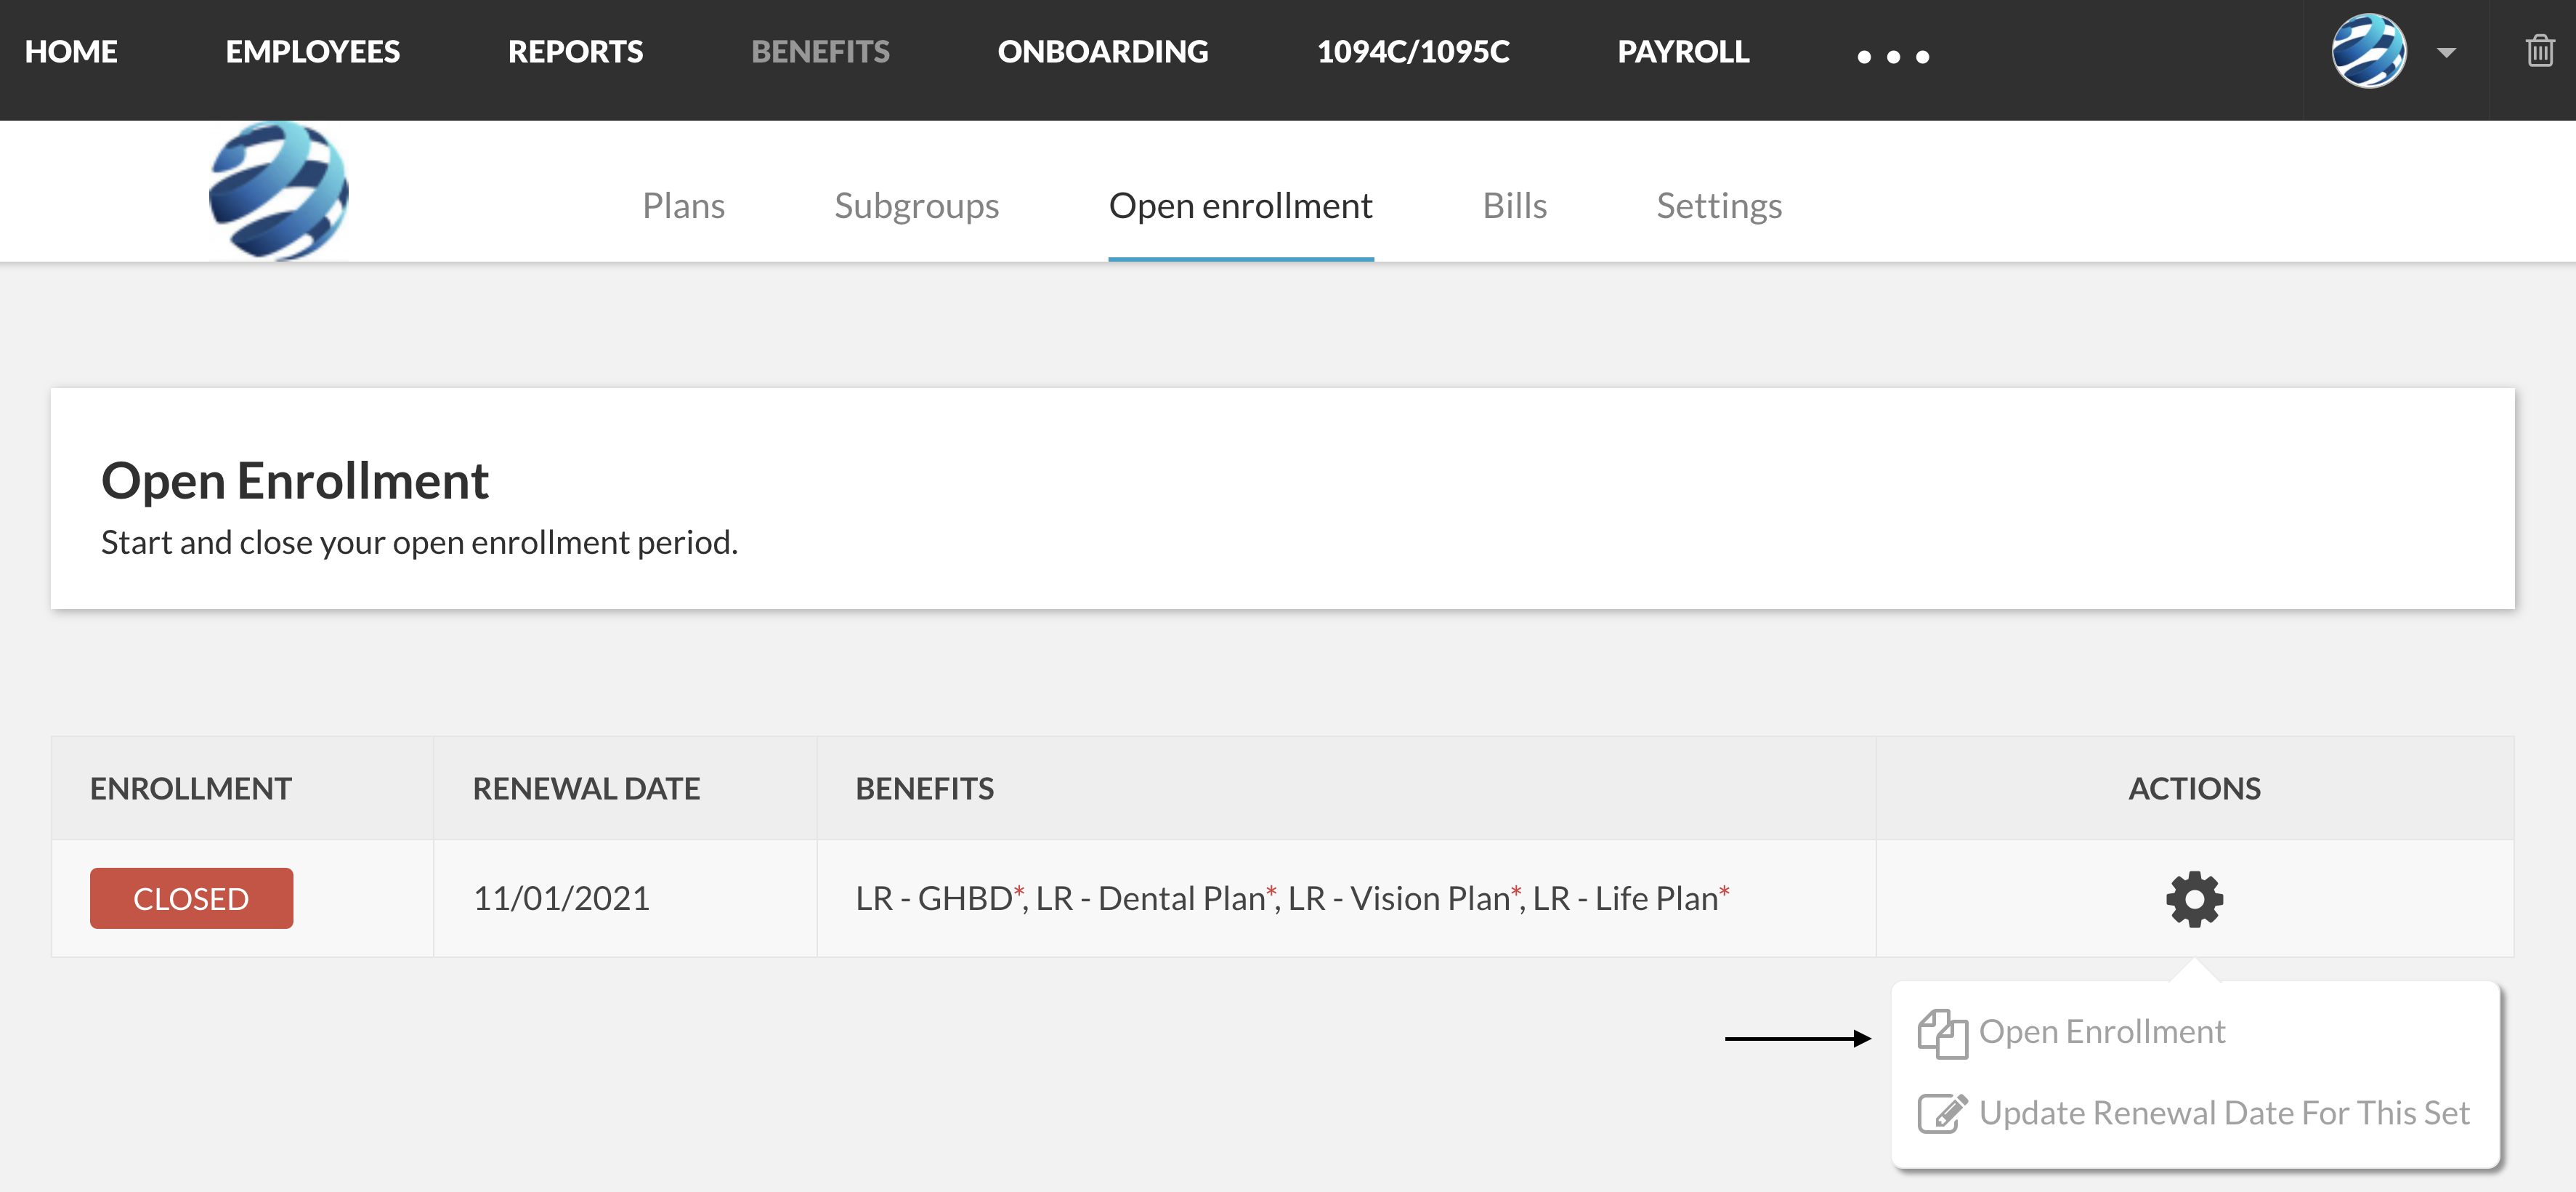The width and height of the screenshot is (2576, 1192).
Task: Click the company globe logo
Action: click(279, 191)
